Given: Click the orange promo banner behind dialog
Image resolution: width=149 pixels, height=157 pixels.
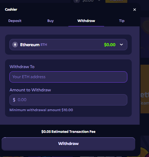Looking at the screenshot, I should point(145,89).
